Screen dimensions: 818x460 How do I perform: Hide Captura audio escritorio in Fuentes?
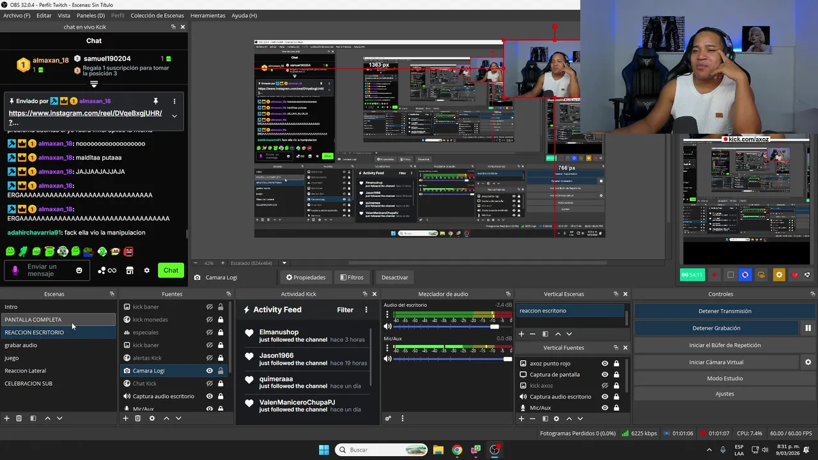[209, 396]
